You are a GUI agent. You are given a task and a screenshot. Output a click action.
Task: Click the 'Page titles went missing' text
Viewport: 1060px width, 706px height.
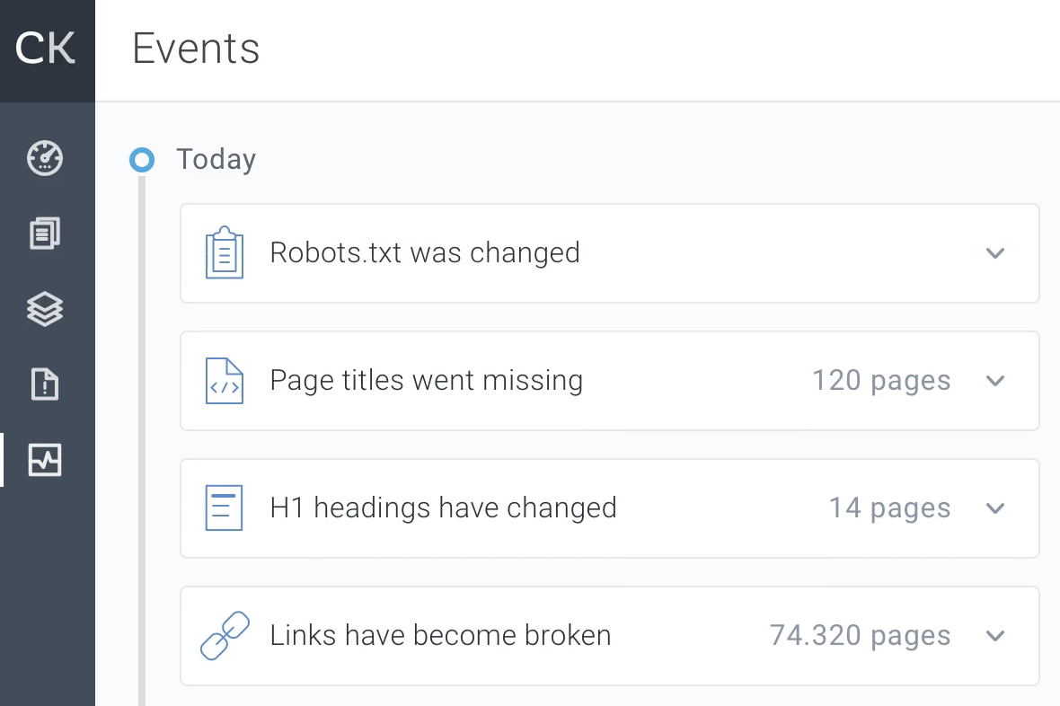426,381
